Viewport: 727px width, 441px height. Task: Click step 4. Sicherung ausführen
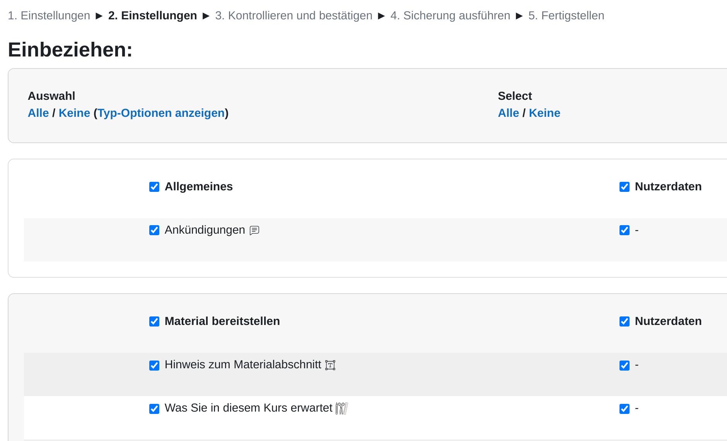coord(450,15)
